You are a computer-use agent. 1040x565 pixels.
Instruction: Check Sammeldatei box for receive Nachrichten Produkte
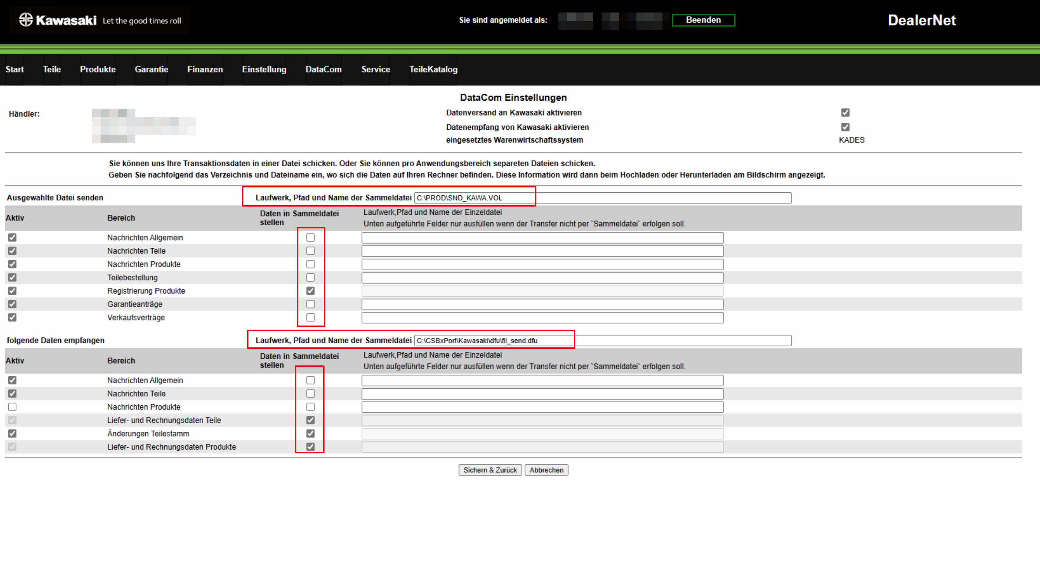pos(311,407)
